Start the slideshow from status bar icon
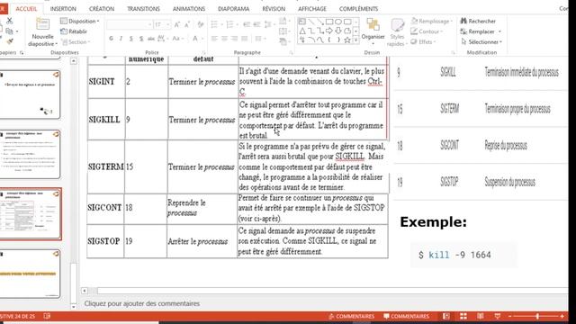The image size is (576, 324). pyautogui.click(x=498, y=316)
